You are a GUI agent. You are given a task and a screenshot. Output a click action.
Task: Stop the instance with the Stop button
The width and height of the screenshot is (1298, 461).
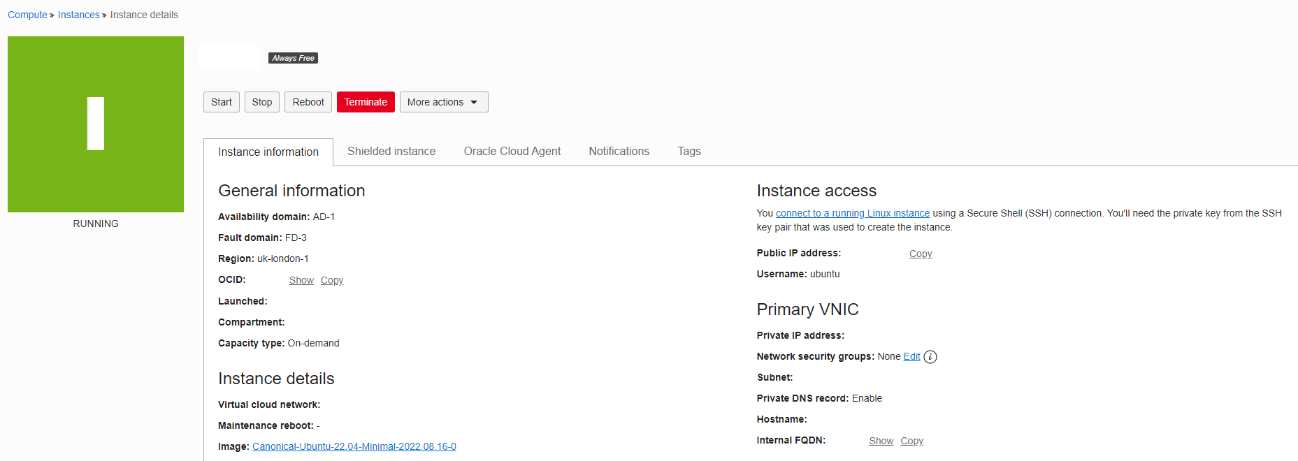click(x=262, y=102)
